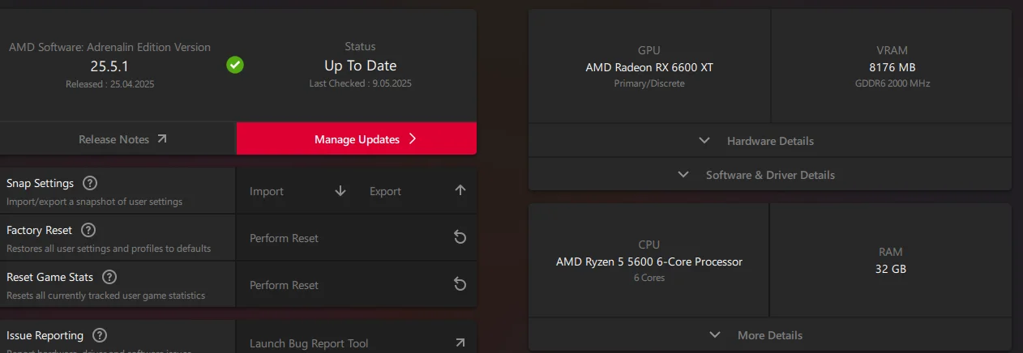Expand Software & Driver Details section
This screenshot has width=1023, height=353.
(769, 175)
